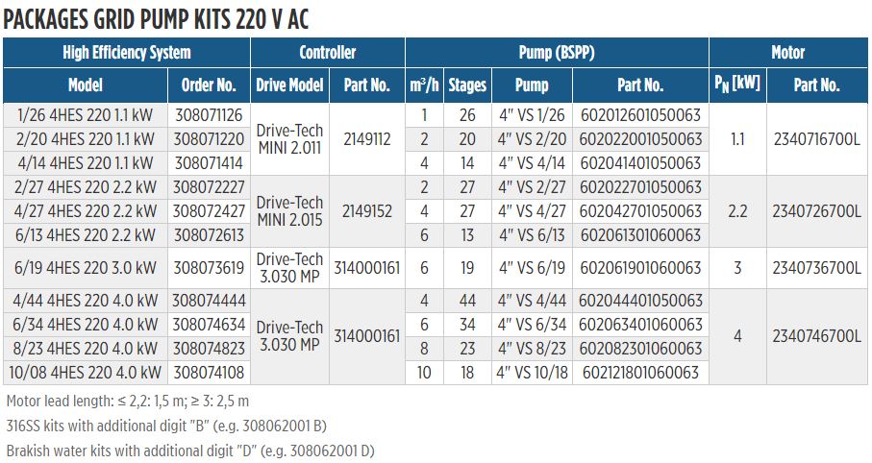Select model '10/08 4HES 220 4.0 kW'
Screen dimensions: 872x463
[86, 373]
